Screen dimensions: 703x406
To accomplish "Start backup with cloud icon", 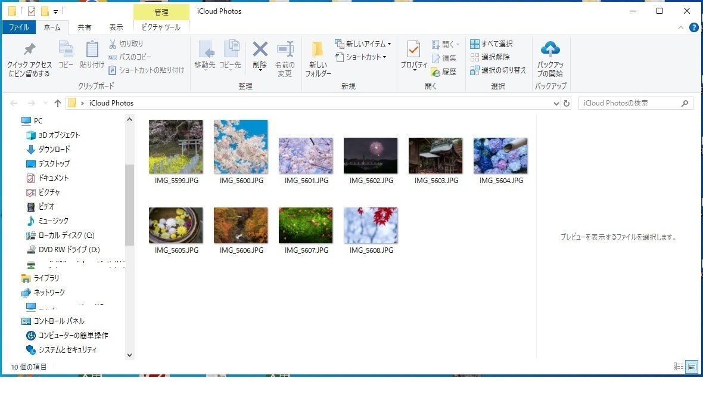I will (x=550, y=59).
